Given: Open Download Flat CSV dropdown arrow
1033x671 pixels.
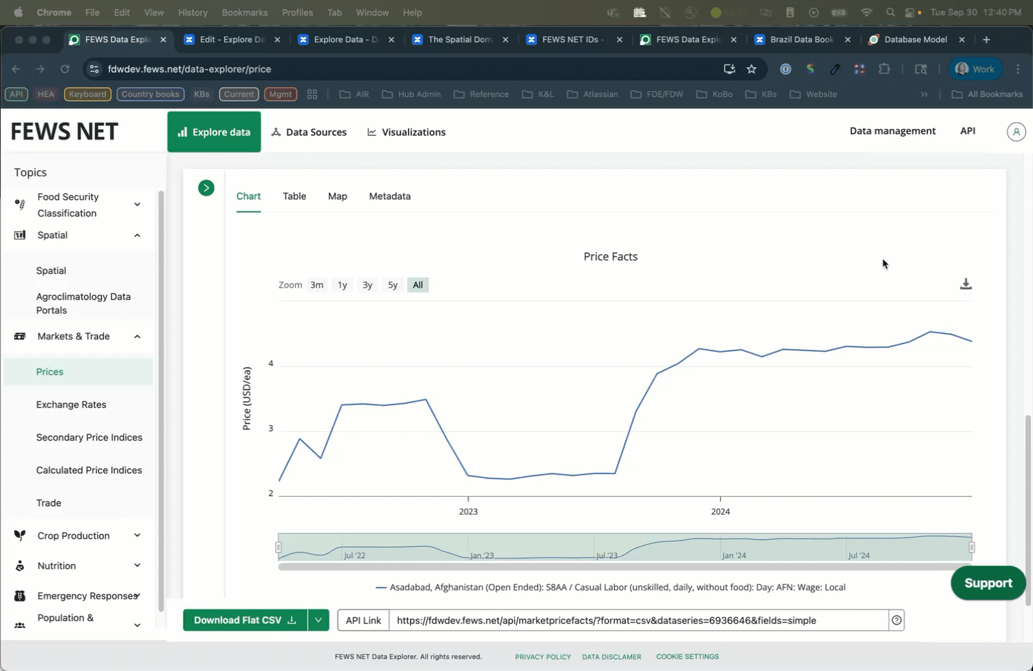Looking at the screenshot, I should pyautogui.click(x=318, y=620).
